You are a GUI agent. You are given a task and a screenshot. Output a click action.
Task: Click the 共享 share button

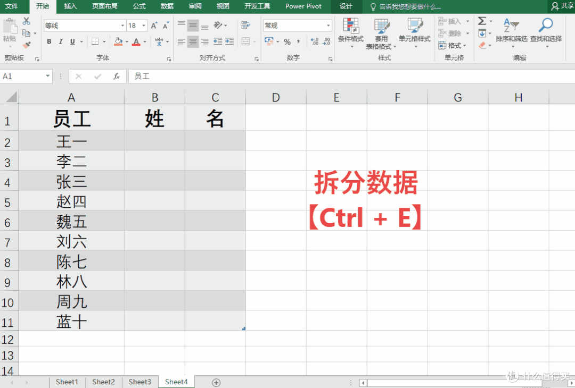tap(563, 6)
